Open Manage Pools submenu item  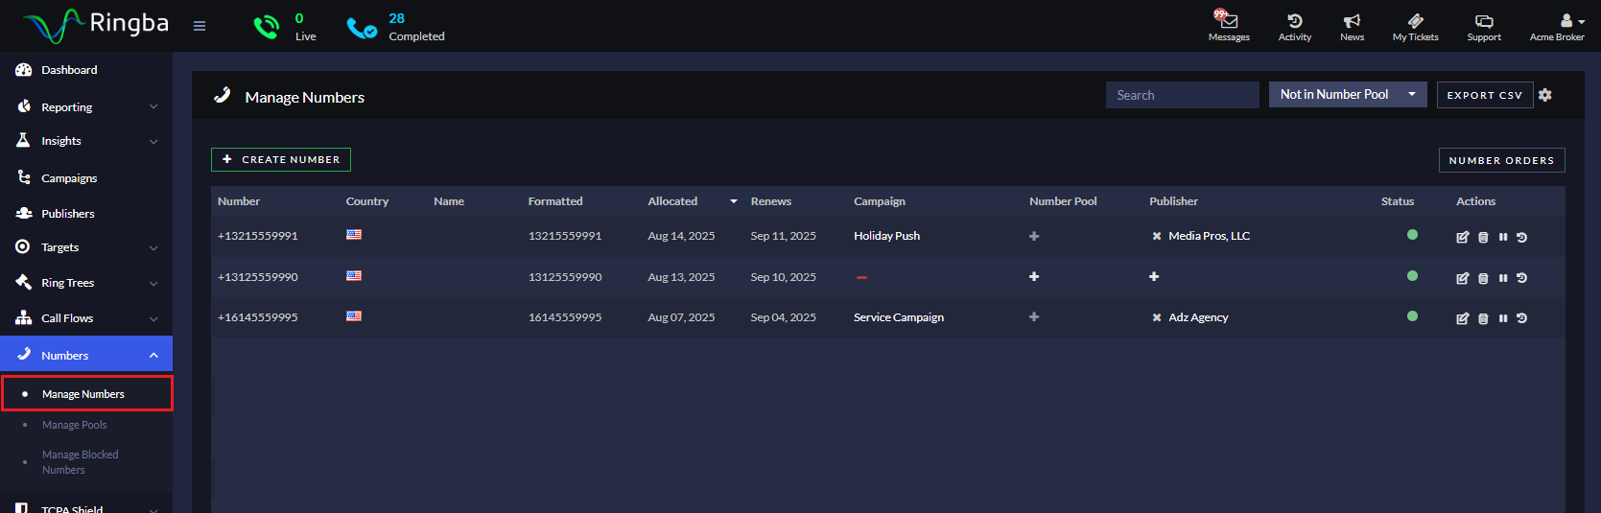point(74,425)
